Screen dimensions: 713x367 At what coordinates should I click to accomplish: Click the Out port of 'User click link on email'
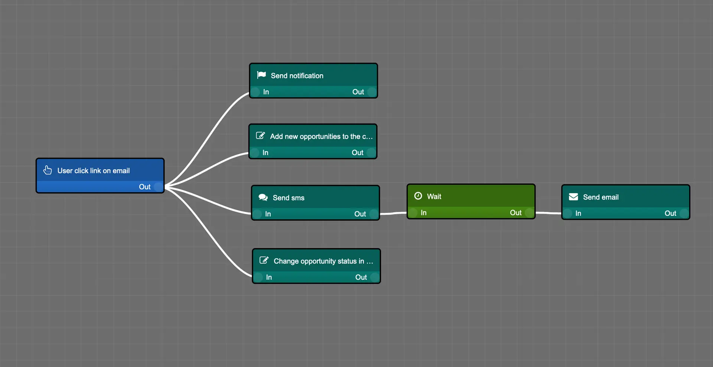click(159, 187)
